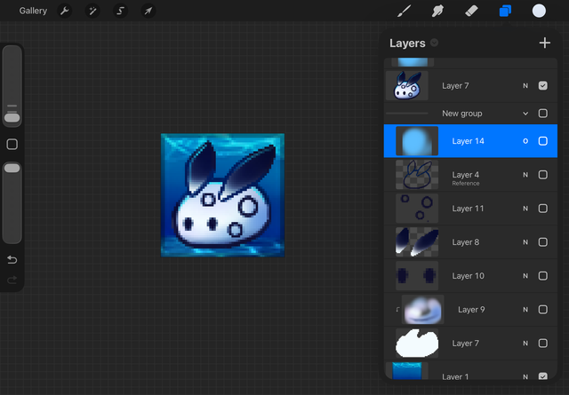Tap the bunny pixel art canvas
Screen dimensions: 569x395
pyautogui.click(x=222, y=195)
